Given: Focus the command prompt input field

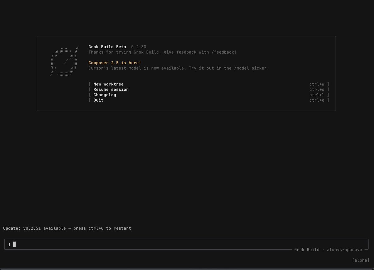Looking at the screenshot, I should coord(186,244).
